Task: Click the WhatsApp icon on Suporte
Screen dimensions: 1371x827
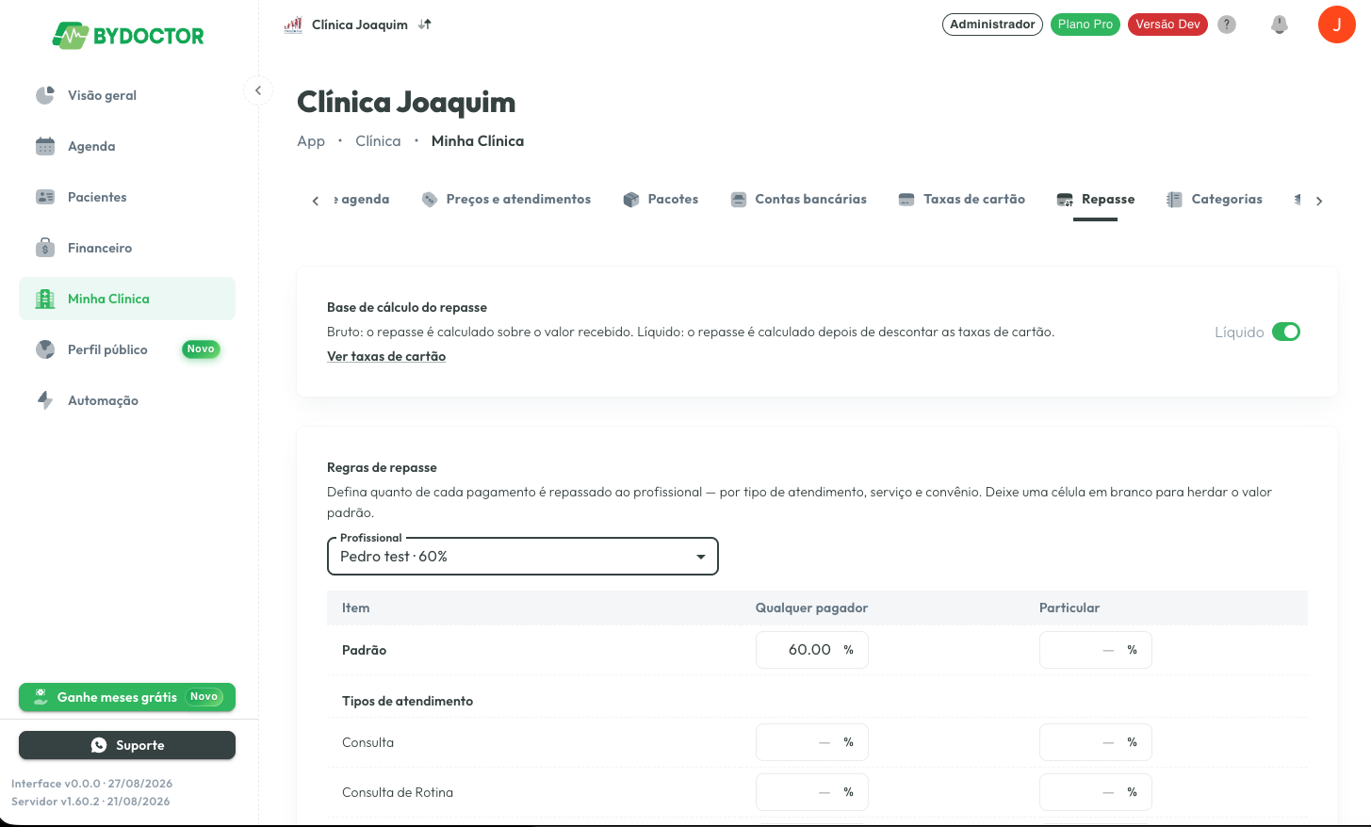Action: (x=99, y=745)
